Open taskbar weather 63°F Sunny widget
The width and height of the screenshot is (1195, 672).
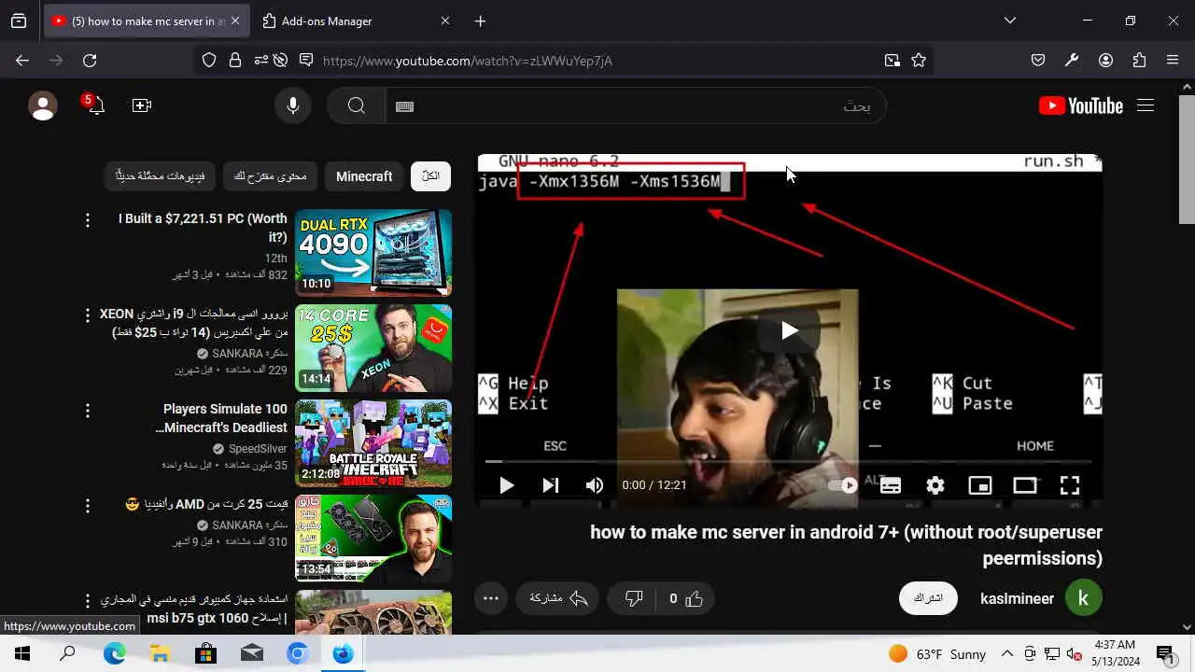click(x=936, y=653)
